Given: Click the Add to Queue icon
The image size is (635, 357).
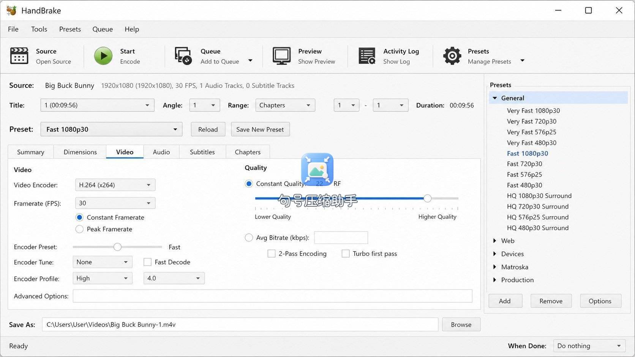Looking at the screenshot, I should point(183,56).
